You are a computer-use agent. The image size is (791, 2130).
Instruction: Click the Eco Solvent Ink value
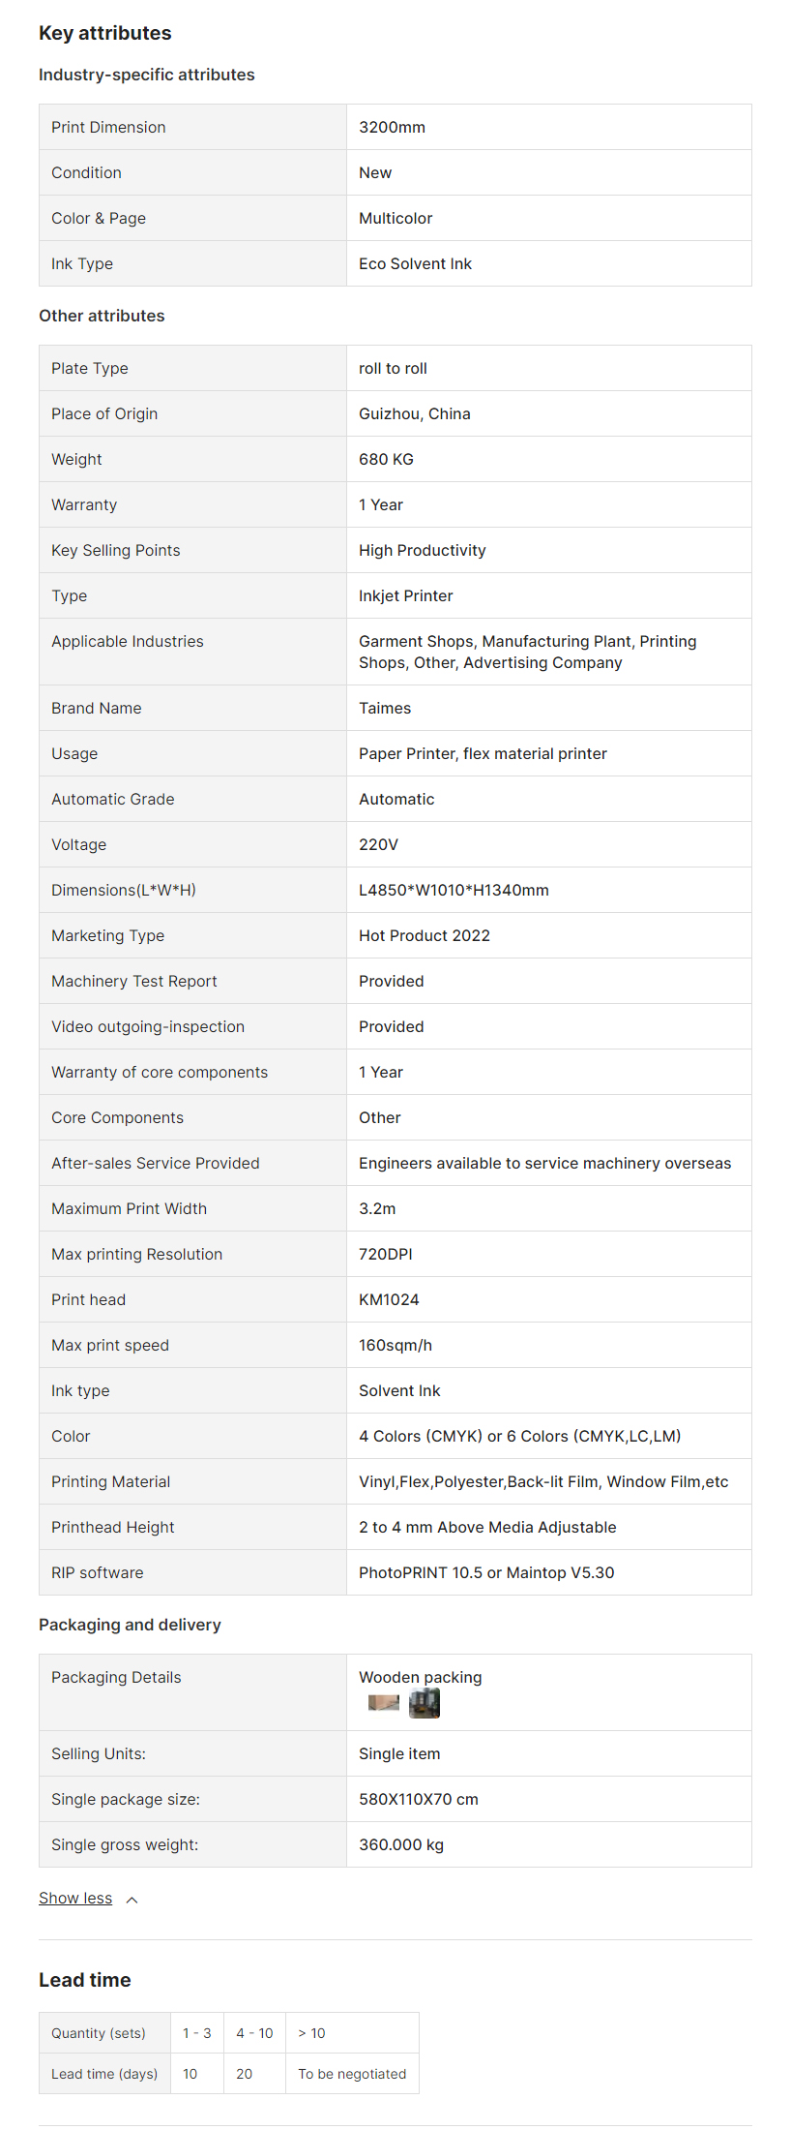(x=415, y=263)
